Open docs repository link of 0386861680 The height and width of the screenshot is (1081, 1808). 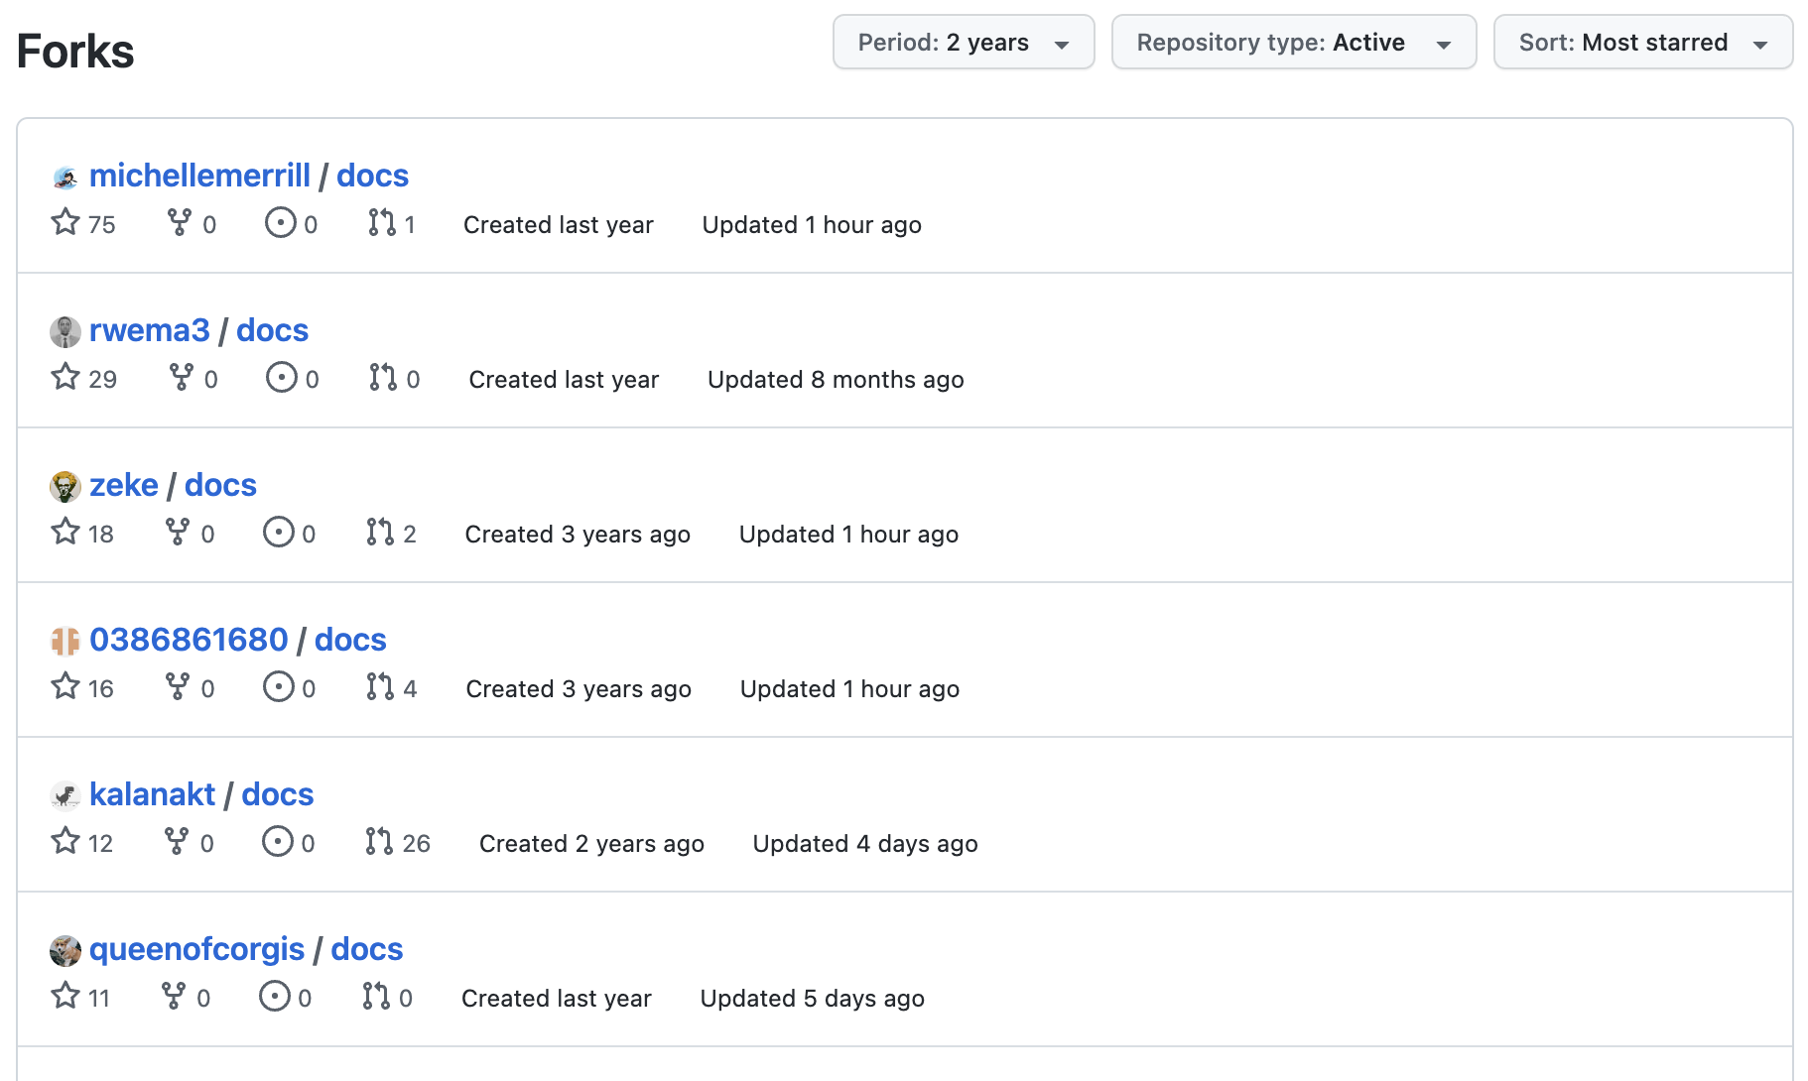[x=350, y=640]
